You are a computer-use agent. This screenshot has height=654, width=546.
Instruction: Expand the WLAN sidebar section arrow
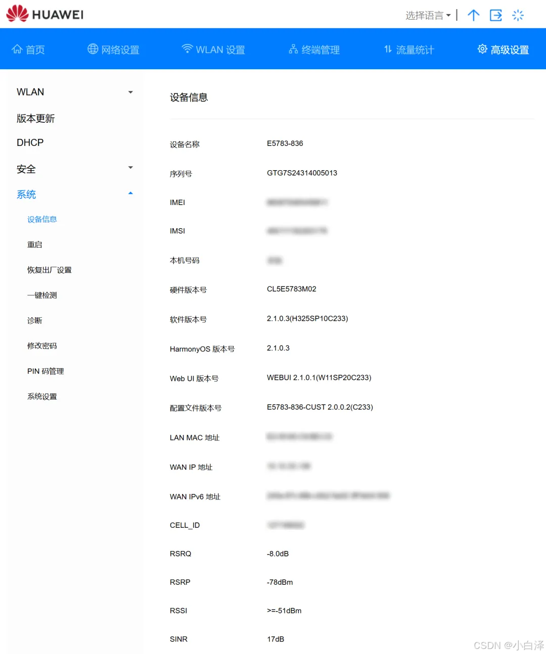click(130, 92)
